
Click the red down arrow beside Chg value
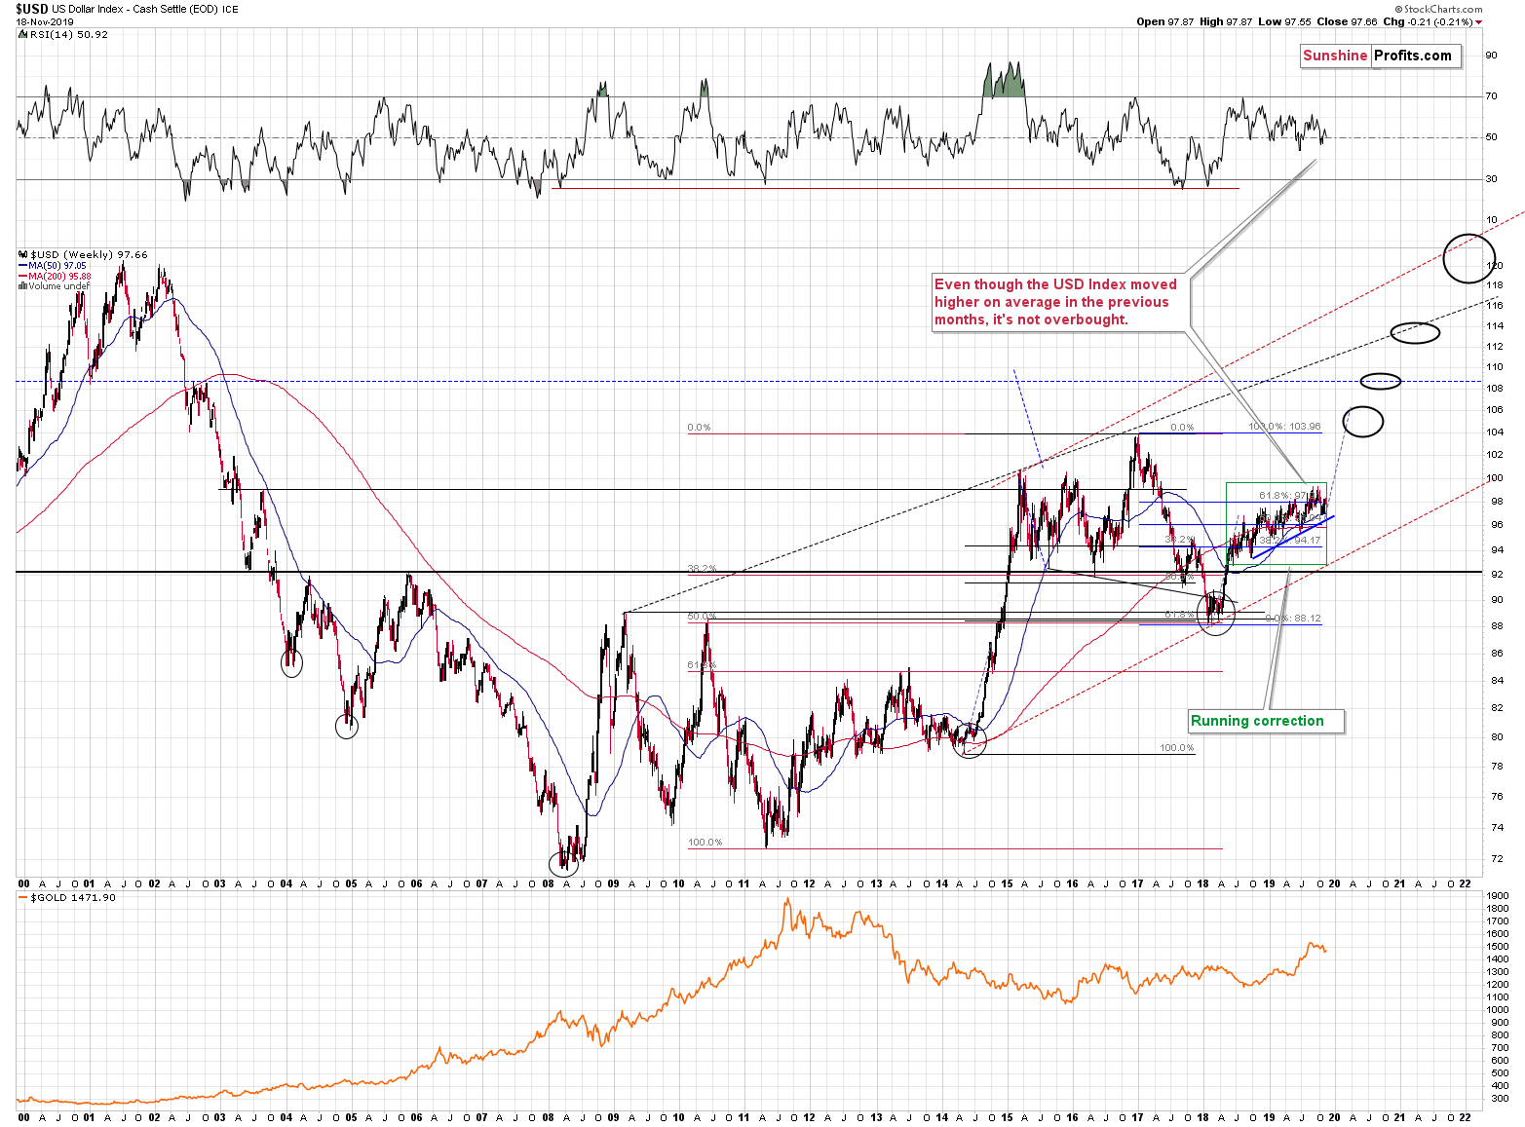tap(1478, 21)
